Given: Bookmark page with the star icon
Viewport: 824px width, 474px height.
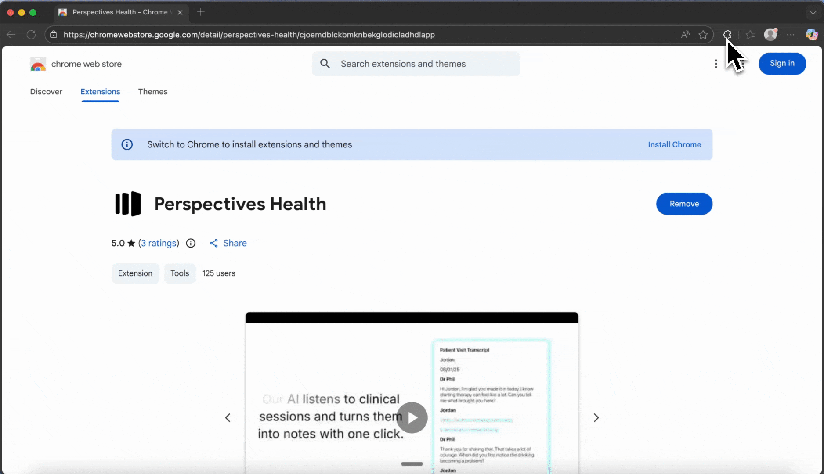Looking at the screenshot, I should (x=703, y=35).
